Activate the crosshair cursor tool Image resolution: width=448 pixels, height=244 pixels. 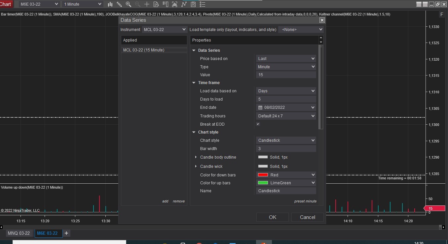tap(147, 4)
